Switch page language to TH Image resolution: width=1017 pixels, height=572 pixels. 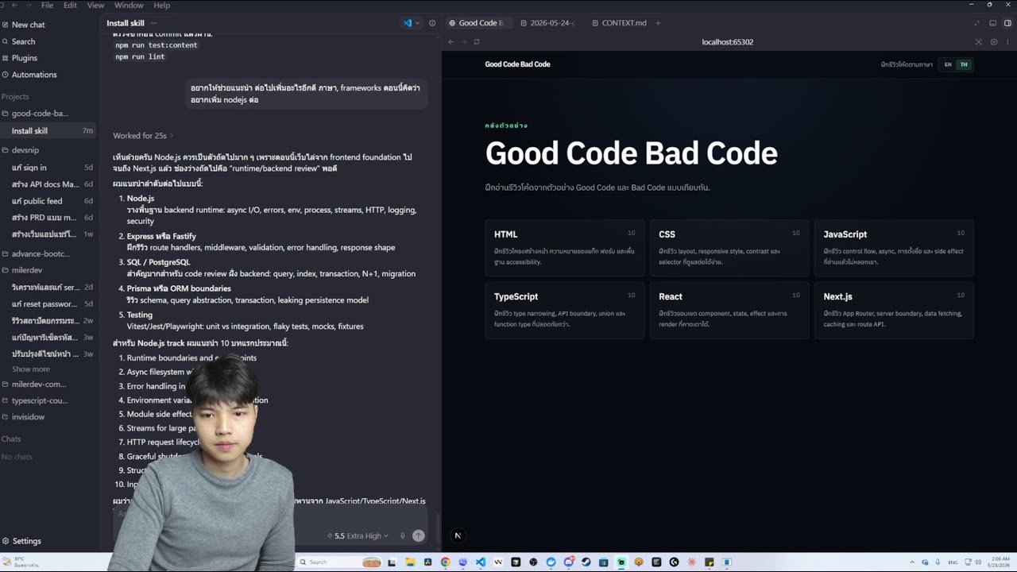click(x=964, y=64)
